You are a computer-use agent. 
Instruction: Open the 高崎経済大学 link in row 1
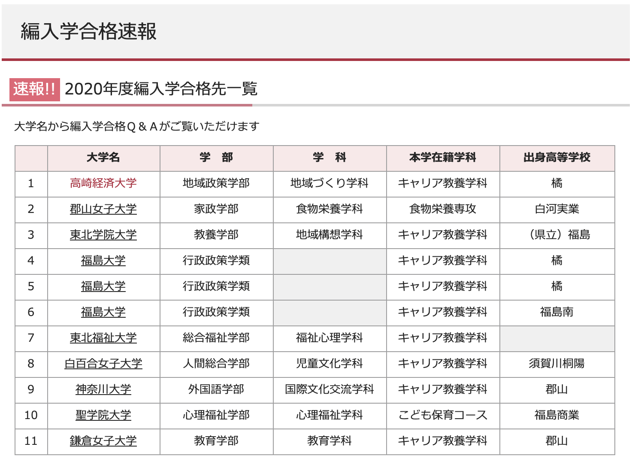click(x=103, y=183)
